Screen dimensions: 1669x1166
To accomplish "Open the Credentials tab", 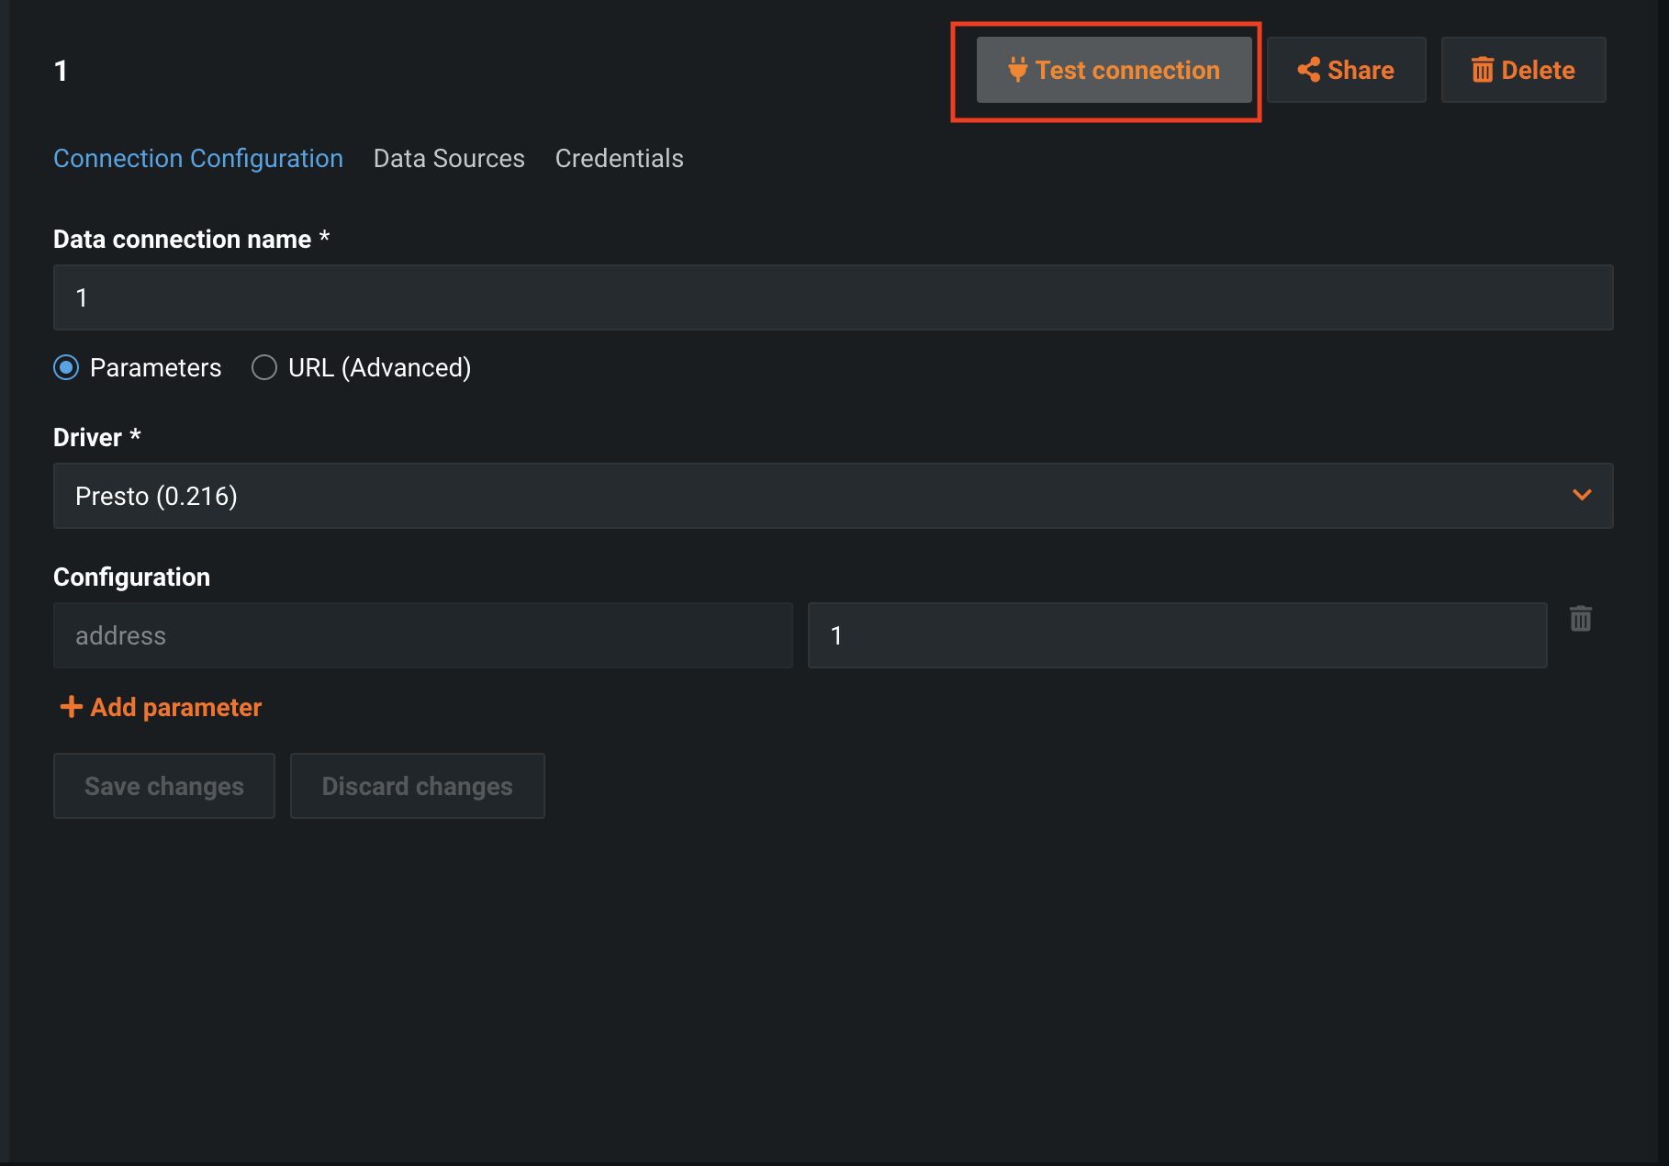I will click(619, 159).
